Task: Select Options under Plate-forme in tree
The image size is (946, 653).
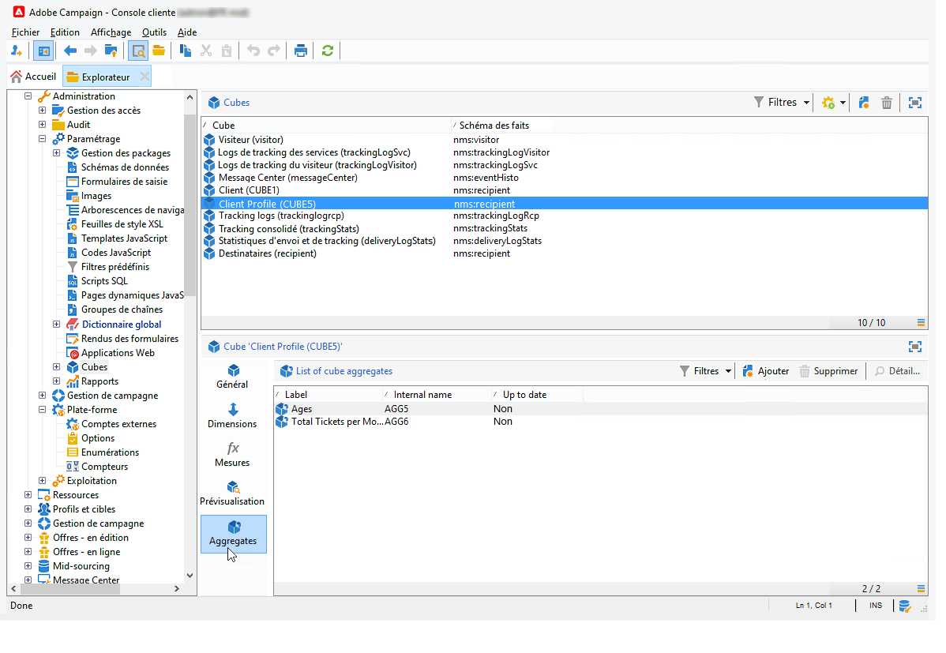Action: (98, 438)
